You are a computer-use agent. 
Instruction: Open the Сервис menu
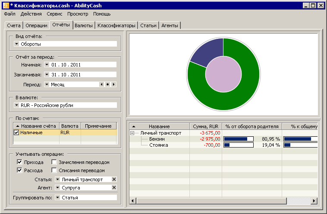[x=54, y=14]
